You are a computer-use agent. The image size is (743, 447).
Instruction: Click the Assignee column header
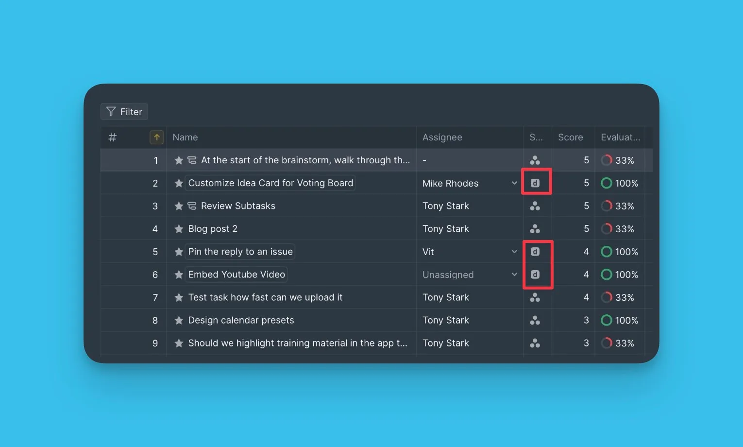click(x=442, y=138)
